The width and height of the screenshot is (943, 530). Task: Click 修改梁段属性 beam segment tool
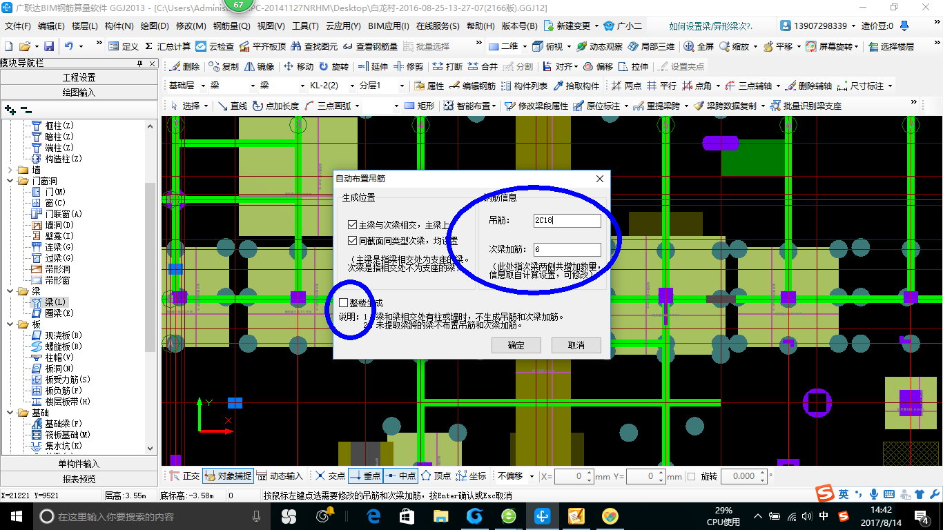pos(537,106)
